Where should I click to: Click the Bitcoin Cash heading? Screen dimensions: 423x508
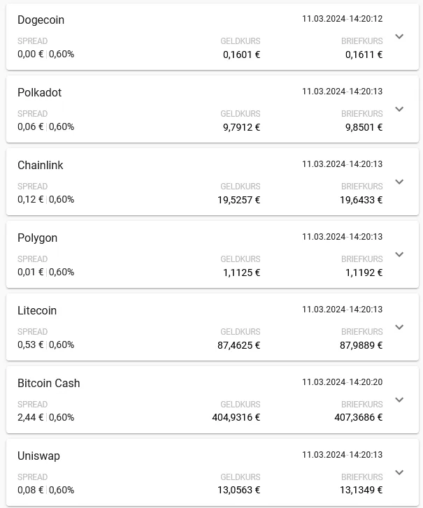49,383
